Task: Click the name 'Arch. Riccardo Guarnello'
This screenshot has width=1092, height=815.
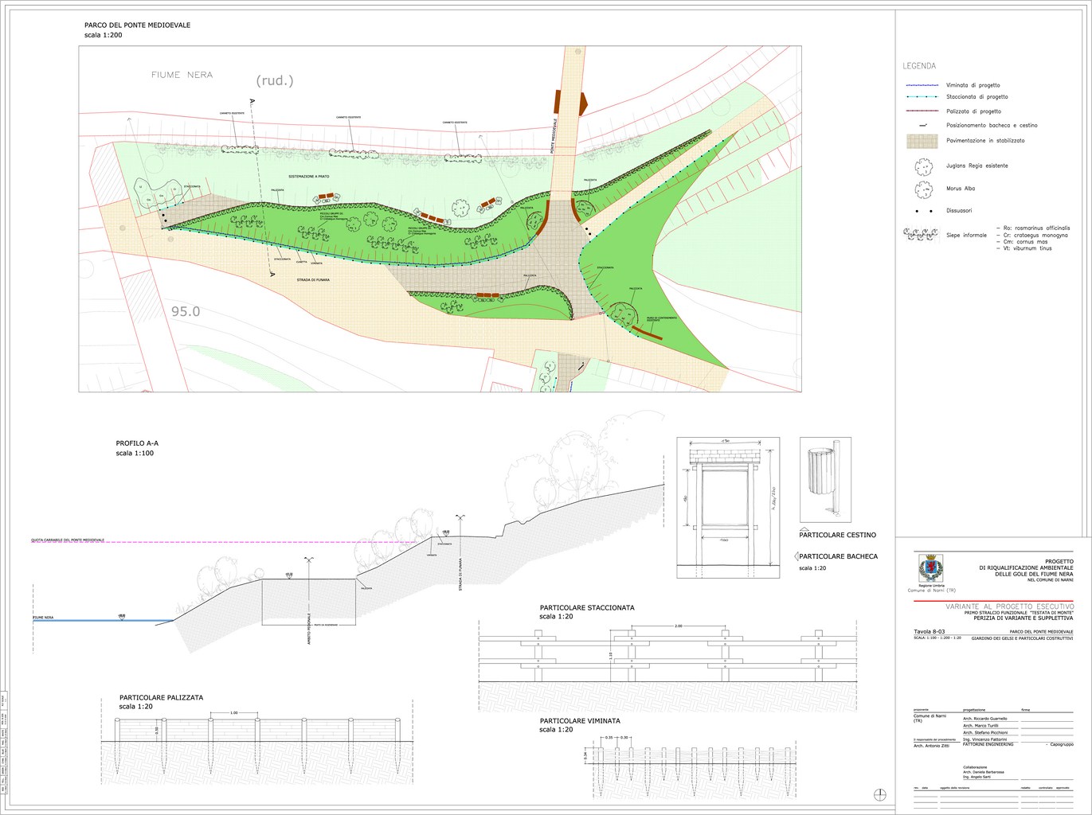Action: (x=984, y=719)
